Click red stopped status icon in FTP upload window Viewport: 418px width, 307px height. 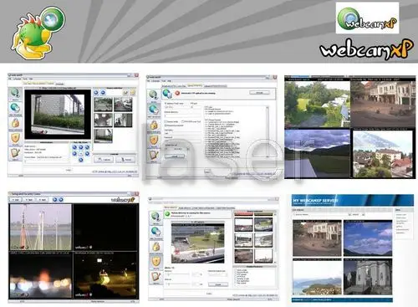[x=177, y=93]
